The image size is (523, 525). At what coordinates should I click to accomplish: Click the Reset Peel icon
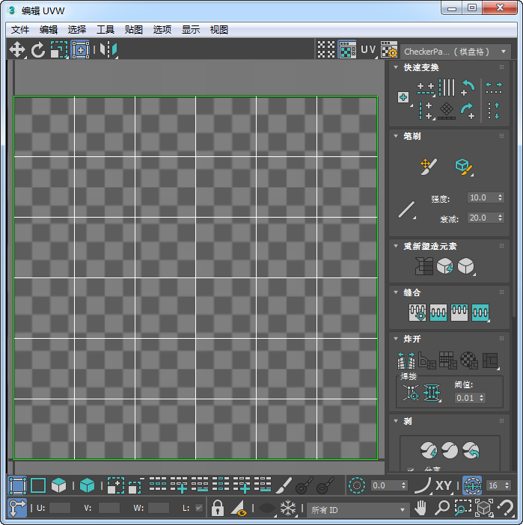[471, 450]
